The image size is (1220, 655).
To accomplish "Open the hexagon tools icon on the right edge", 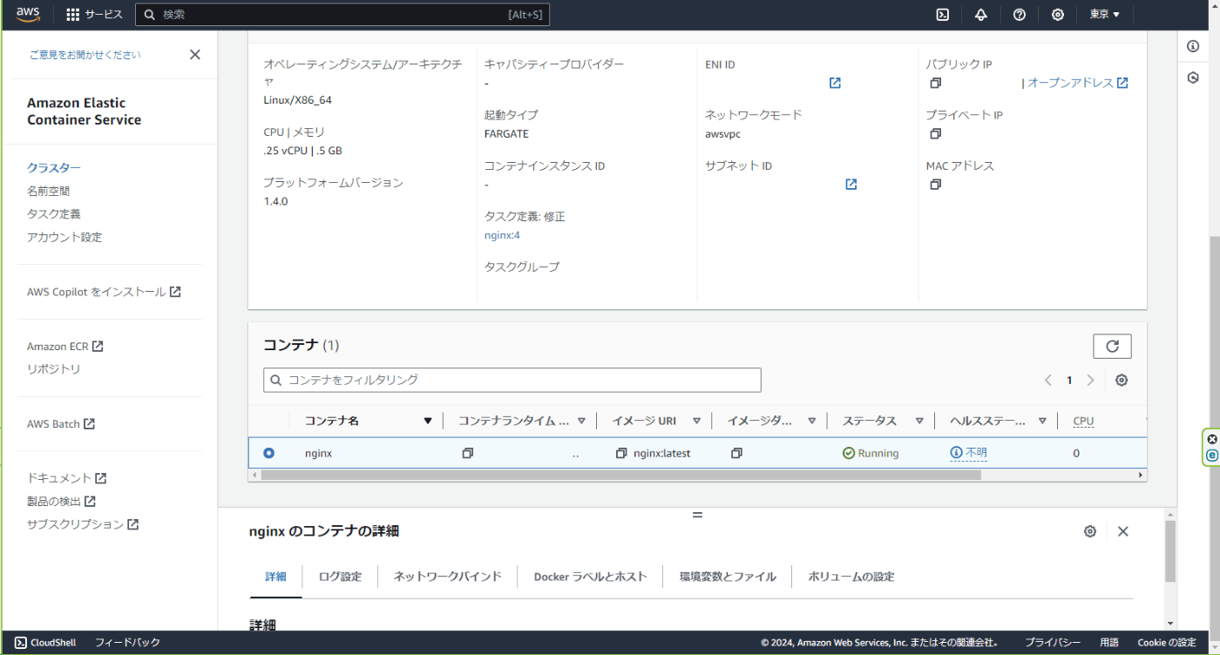I will tap(1193, 78).
